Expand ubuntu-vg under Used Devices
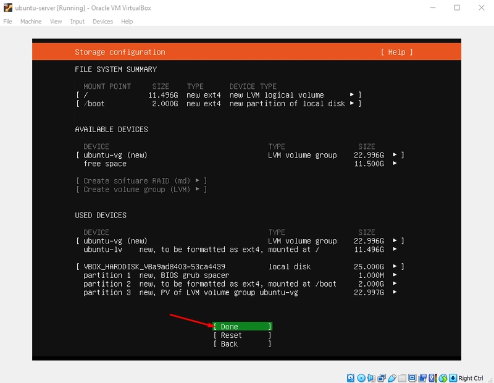 [x=240, y=241]
